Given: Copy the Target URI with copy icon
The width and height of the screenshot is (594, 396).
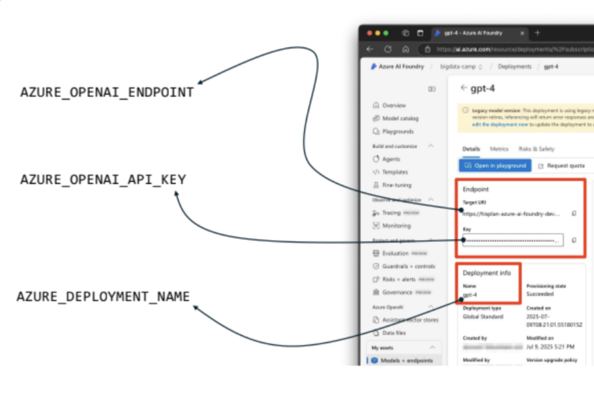Looking at the screenshot, I should click(x=574, y=214).
